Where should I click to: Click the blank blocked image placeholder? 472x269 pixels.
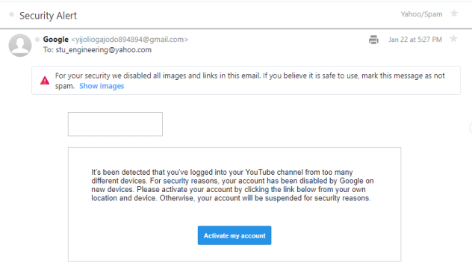point(115,124)
